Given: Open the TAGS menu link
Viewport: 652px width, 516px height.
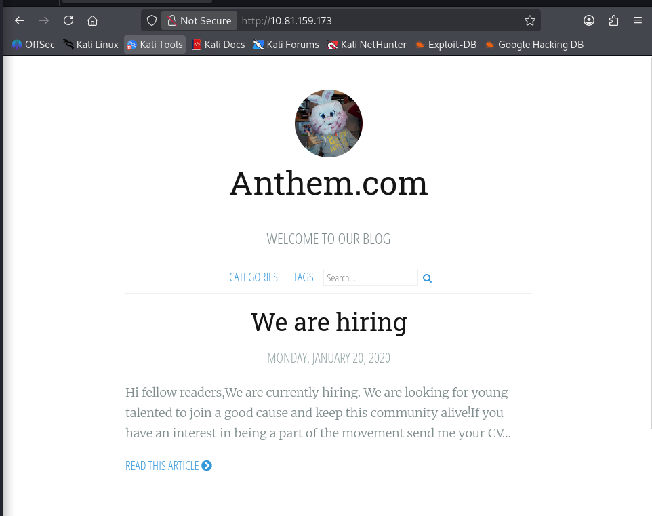Looking at the screenshot, I should pos(303,277).
